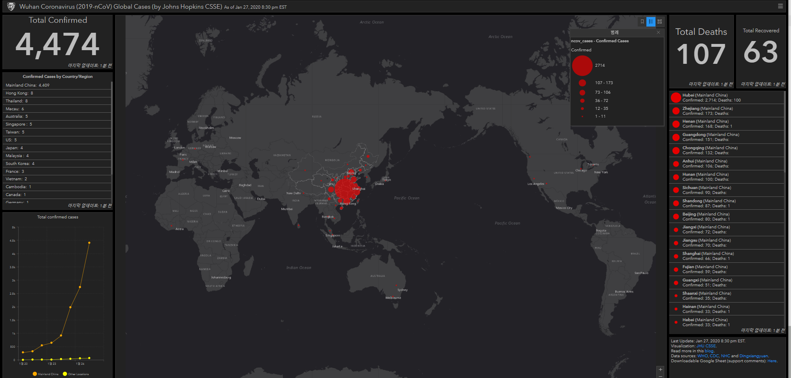The height and width of the screenshot is (378, 791).
Task: Select the Guangdong province row
Action: pos(726,137)
